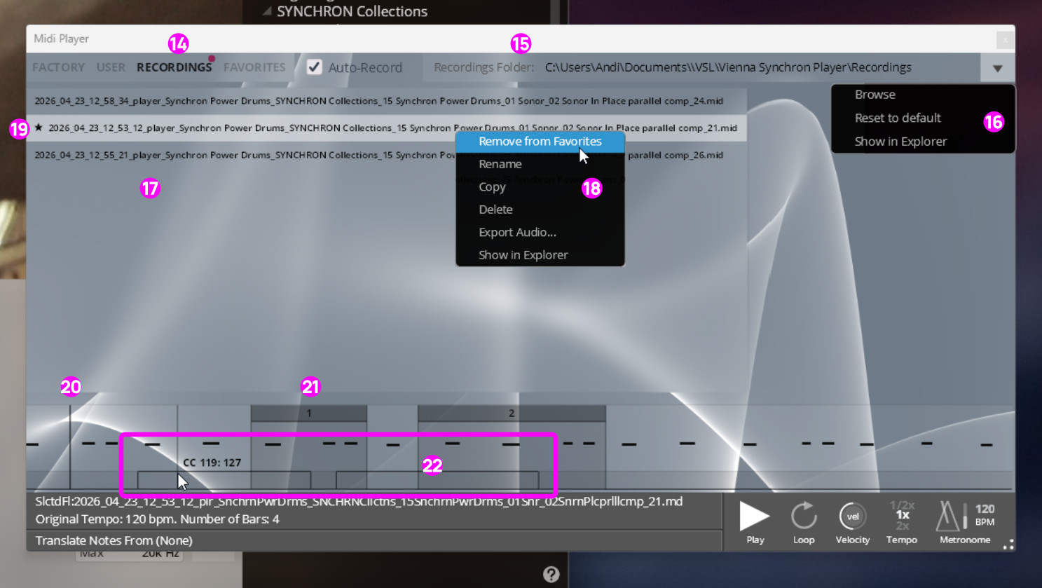Click the resize grip in the bottom-right corner

pyautogui.click(x=1008, y=545)
